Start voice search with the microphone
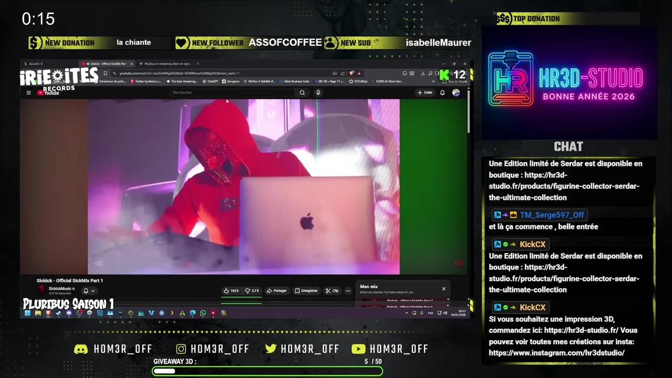672x378 pixels. click(x=318, y=92)
